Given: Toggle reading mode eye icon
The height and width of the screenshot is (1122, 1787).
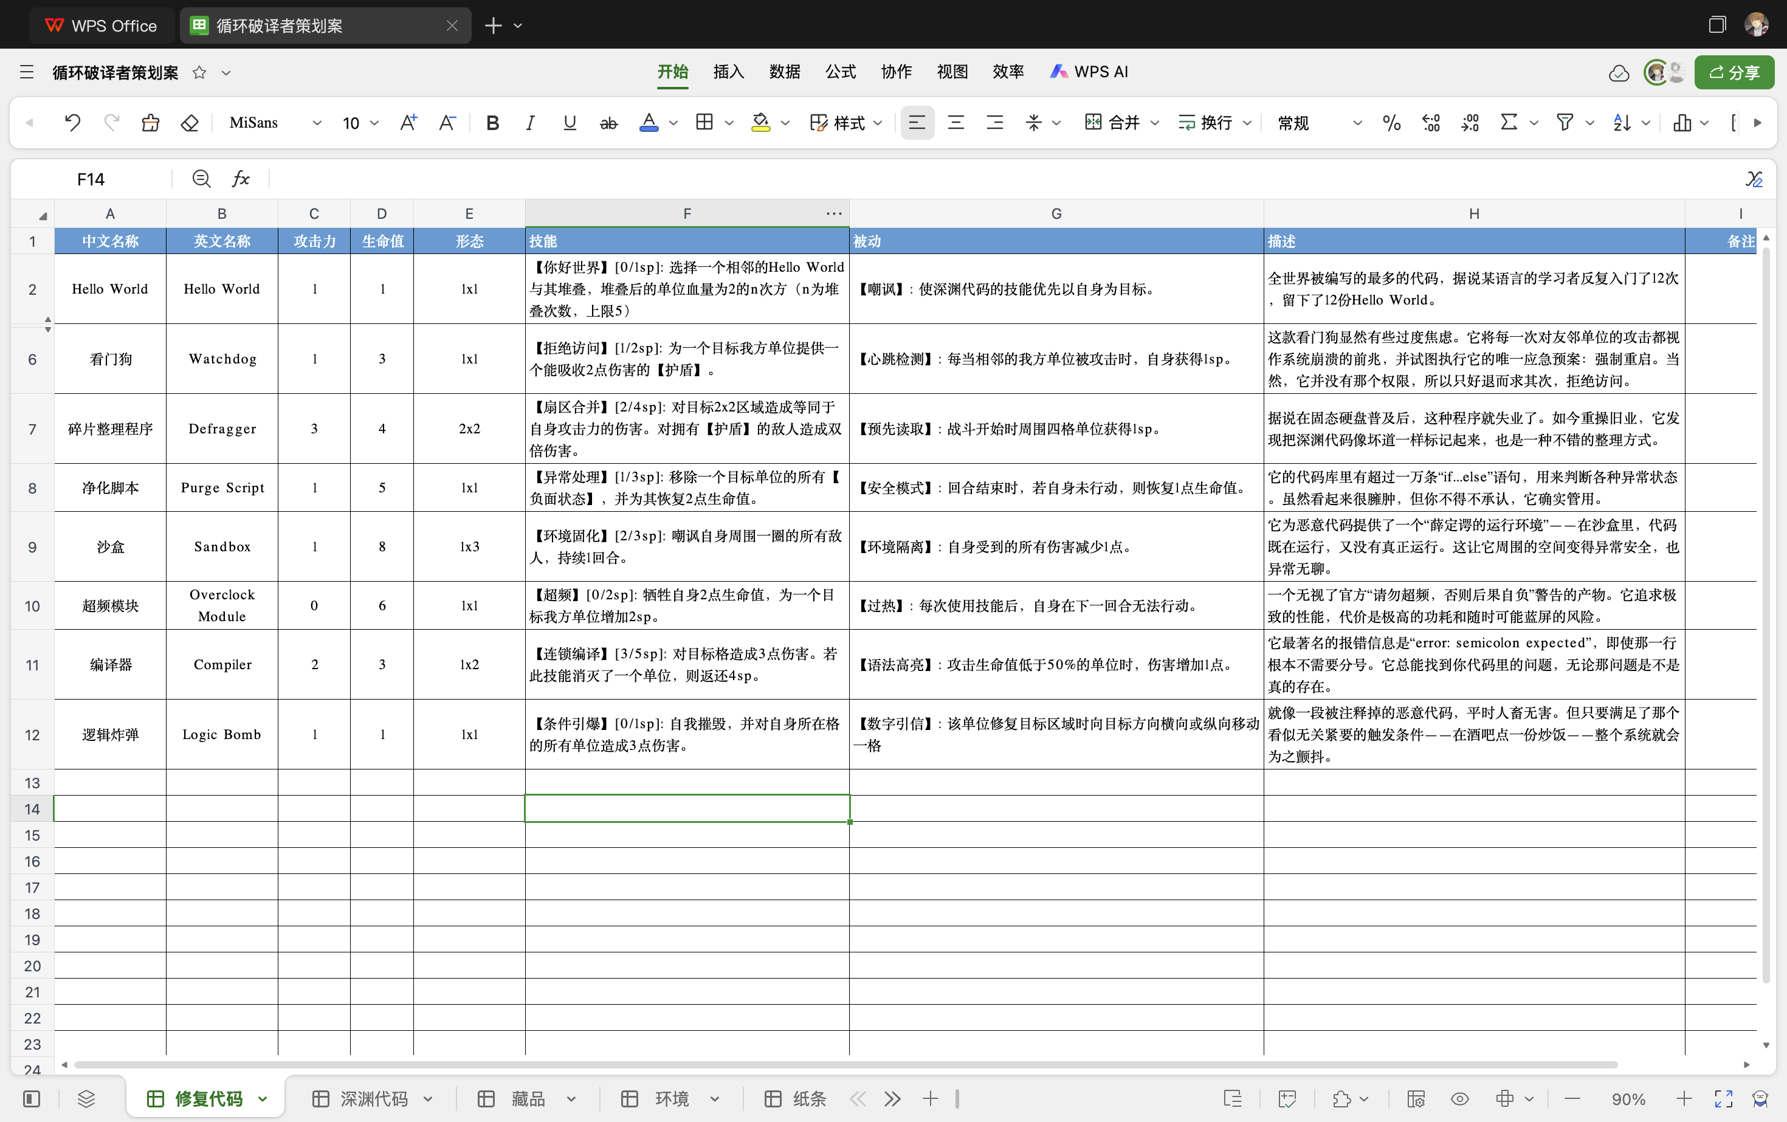Looking at the screenshot, I should pos(1460,1099).
